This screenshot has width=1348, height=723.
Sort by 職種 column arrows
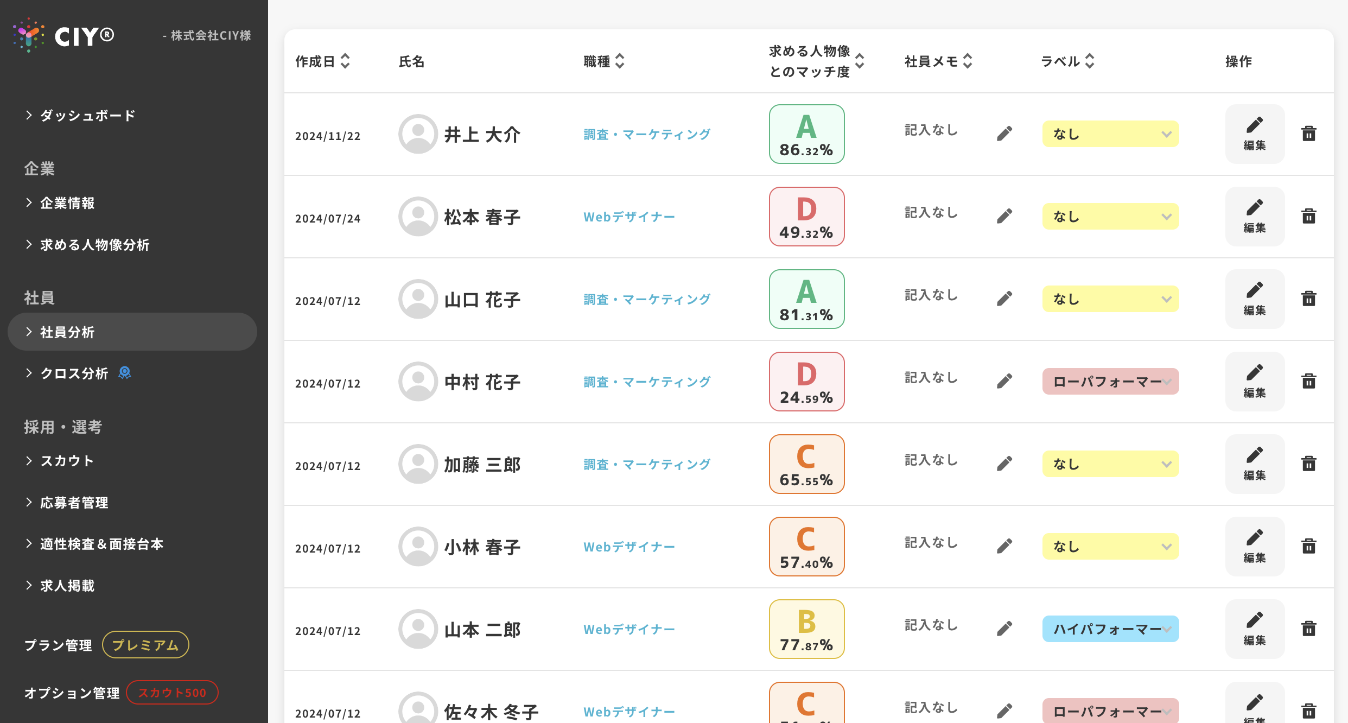point(620,61)
